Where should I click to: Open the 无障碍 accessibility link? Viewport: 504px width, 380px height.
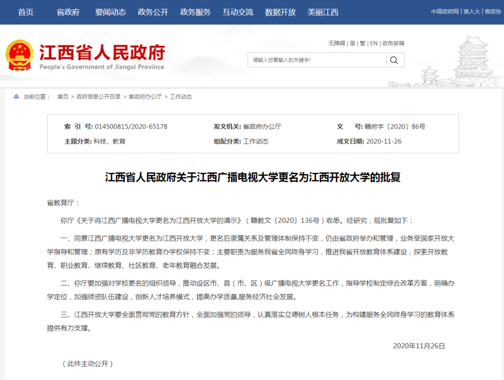click(x=336, y=43)
